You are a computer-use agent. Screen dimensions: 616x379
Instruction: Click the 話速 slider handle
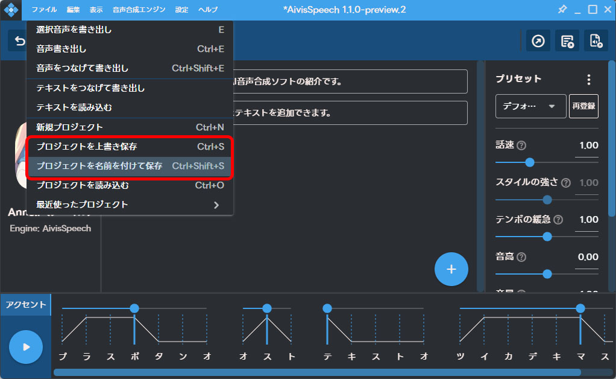(x=530, y=162)
